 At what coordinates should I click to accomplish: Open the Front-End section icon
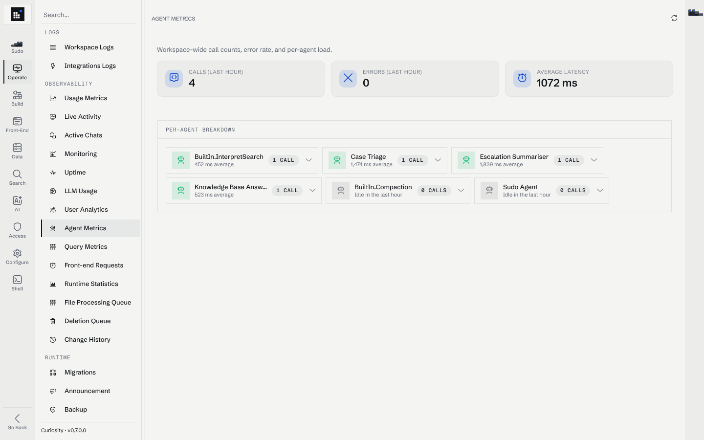click(x=17, y=125)
